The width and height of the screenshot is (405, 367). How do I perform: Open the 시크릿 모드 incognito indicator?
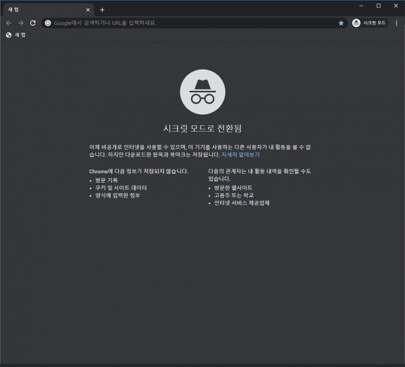tap(370, 23)
